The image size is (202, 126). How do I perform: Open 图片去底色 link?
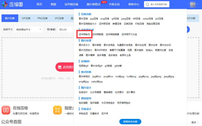point(109,45)
